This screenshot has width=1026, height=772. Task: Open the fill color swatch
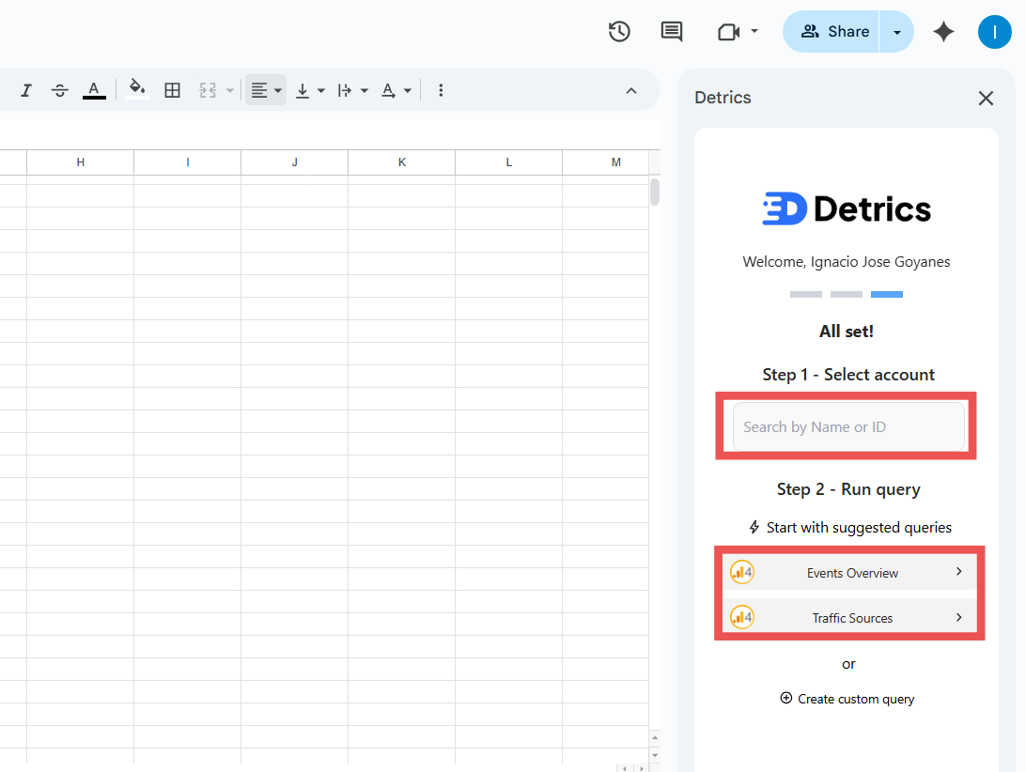[136, 90]
